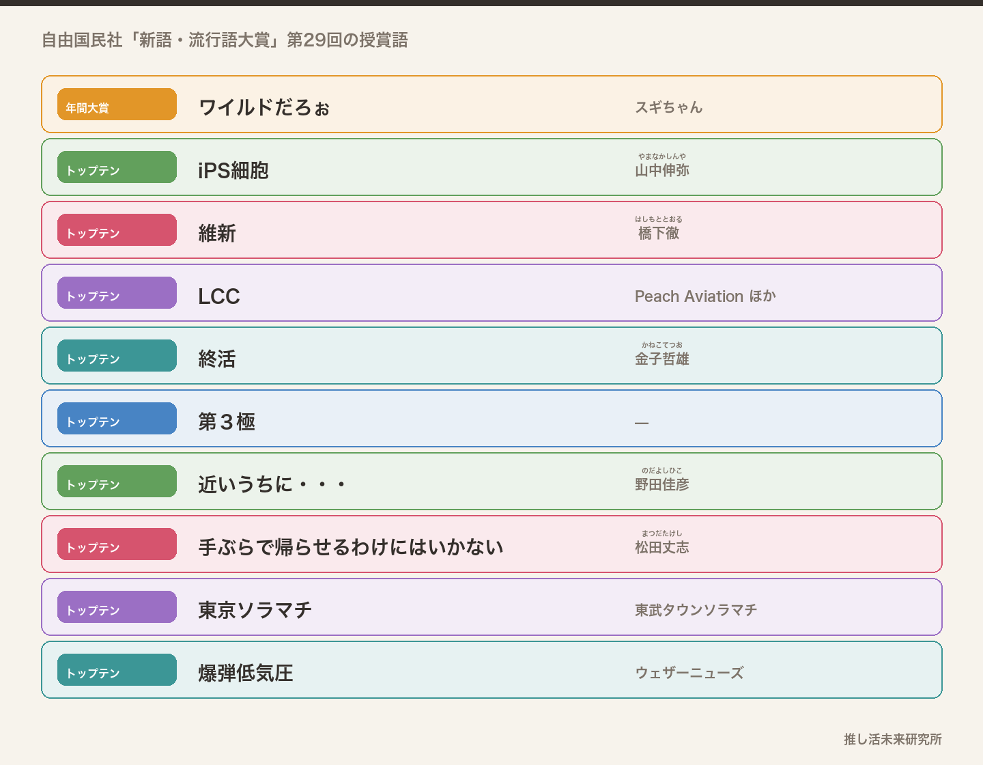The image size is (983, 765).
Task: Click the recipient name 野田佳彦
Action: click(662, 484)
